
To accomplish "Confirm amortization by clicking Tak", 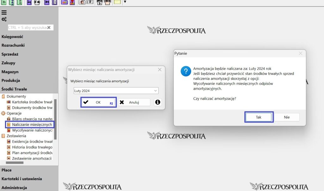I will coord(259,117).
